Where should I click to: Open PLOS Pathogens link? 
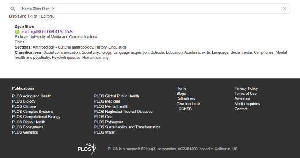pos(108,122)
